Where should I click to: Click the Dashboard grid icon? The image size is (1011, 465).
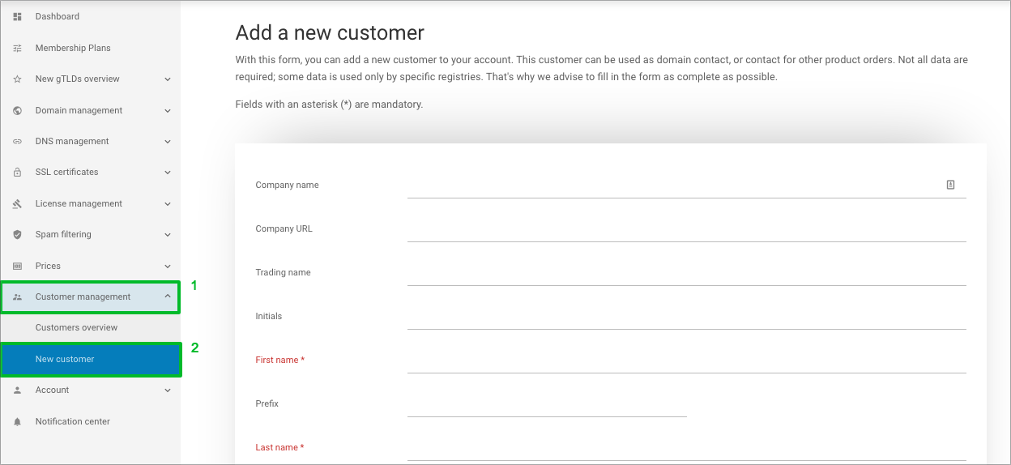click(x=17, y=16)
